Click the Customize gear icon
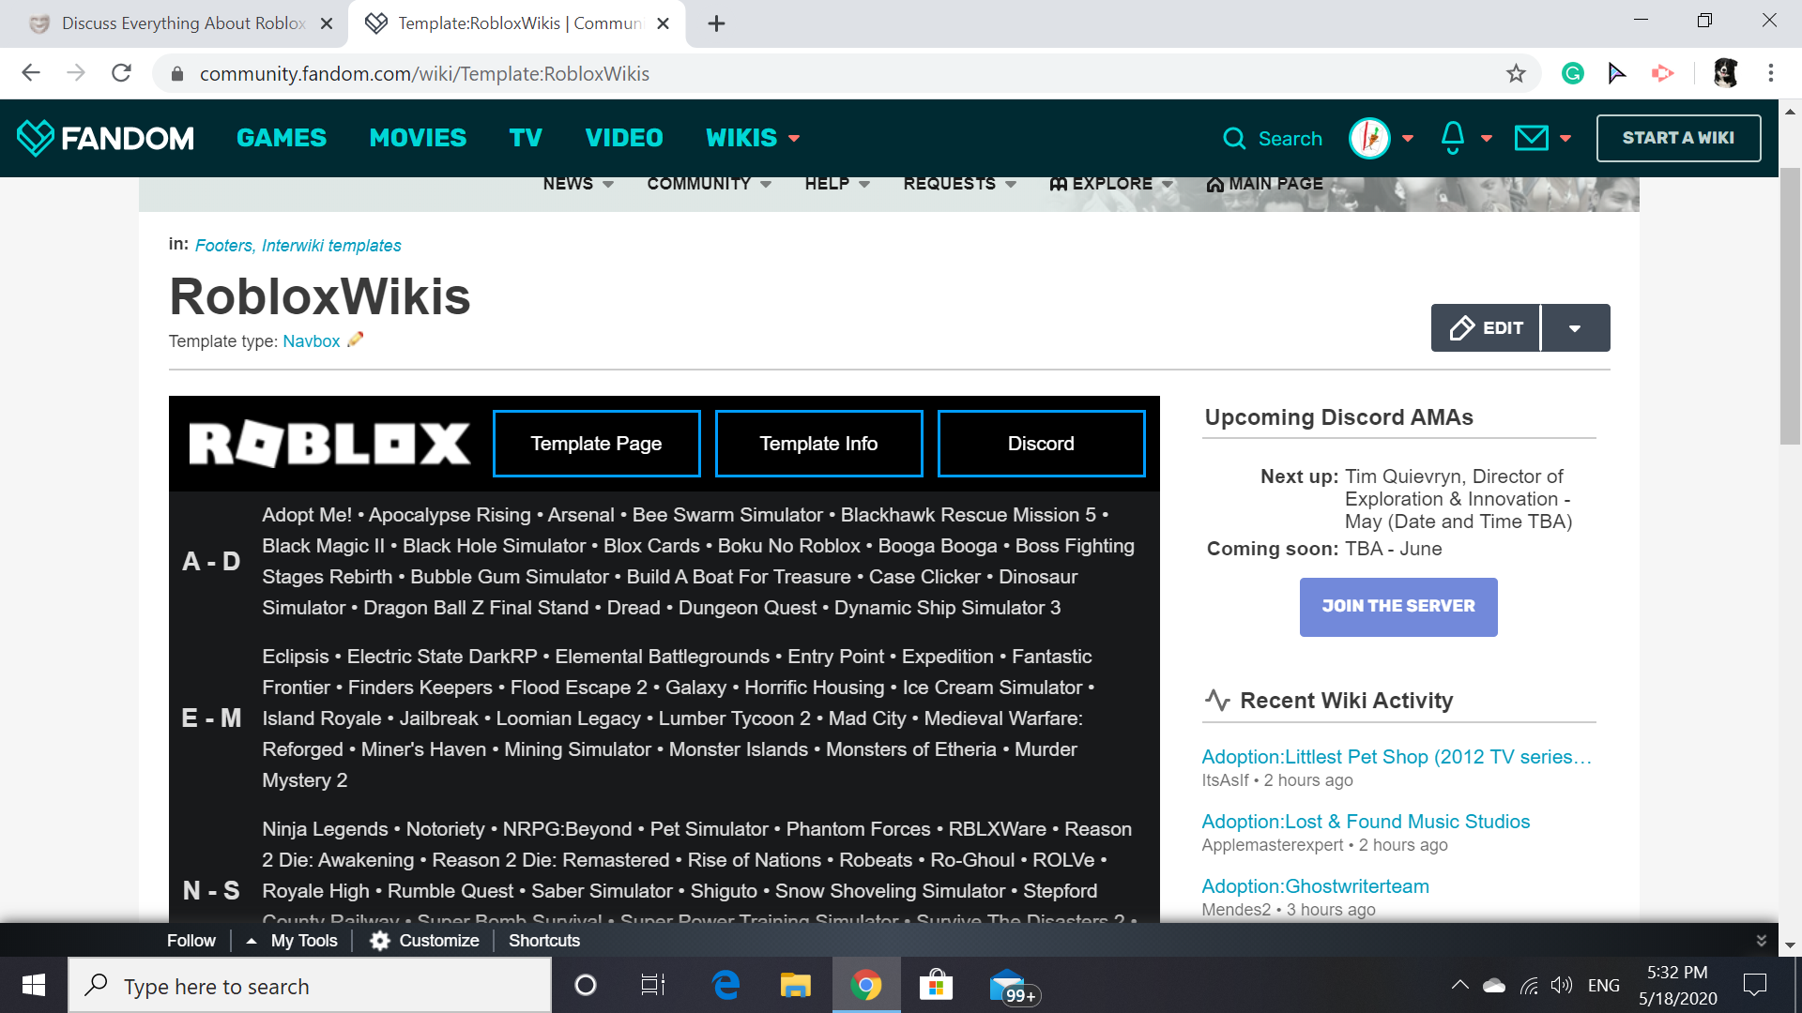Image resolution: width=1802 pixels, height=1013 pixels. pyautogui.click(x=380, y=941)
